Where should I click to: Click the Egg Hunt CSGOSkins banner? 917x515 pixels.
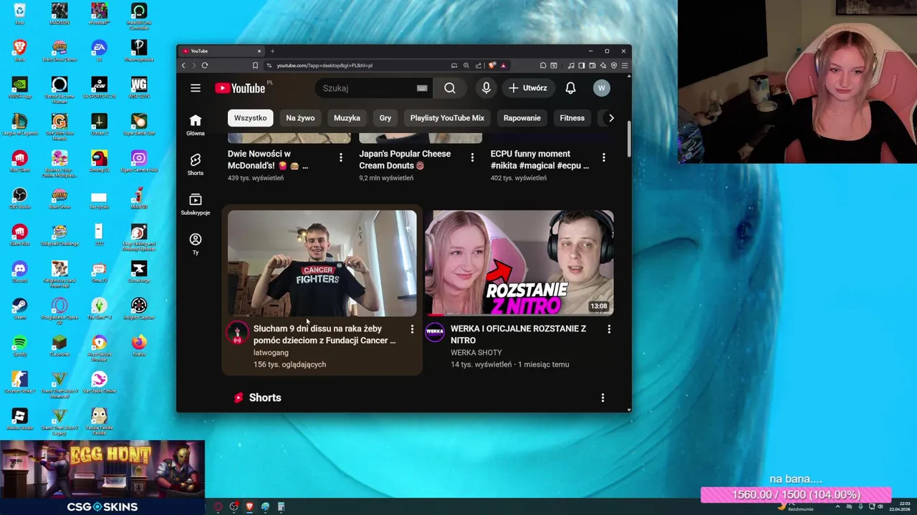102,478
